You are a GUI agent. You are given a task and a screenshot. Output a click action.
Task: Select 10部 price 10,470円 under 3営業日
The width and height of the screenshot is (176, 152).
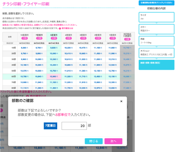[83, 48]
